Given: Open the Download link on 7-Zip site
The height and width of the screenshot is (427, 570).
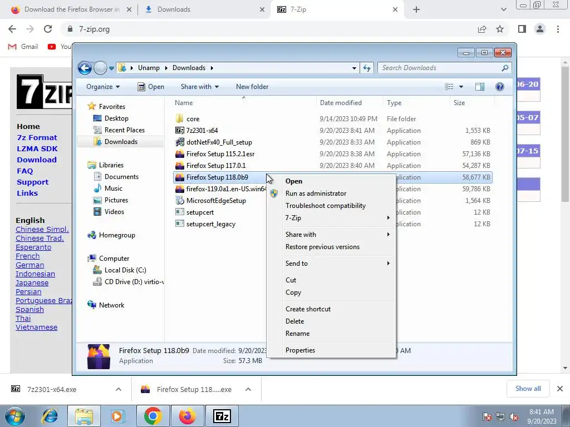Looking at the screenshot, I should [x=37, y=160].
